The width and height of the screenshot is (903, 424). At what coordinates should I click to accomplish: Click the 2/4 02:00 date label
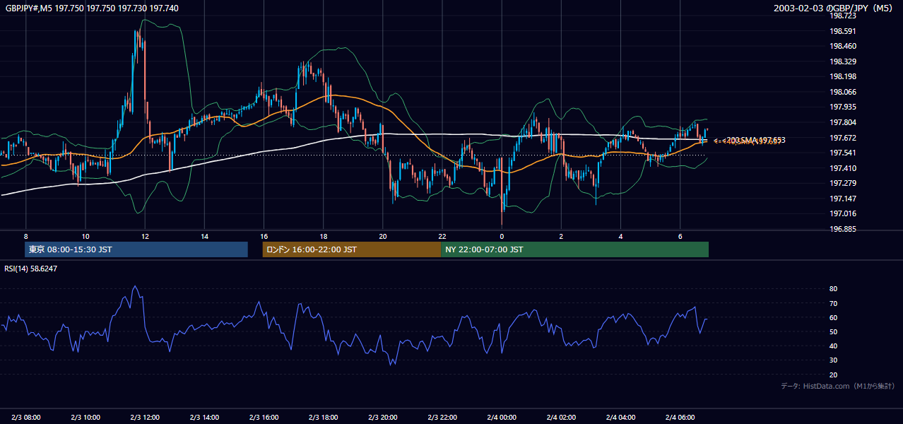pos(561,417)
